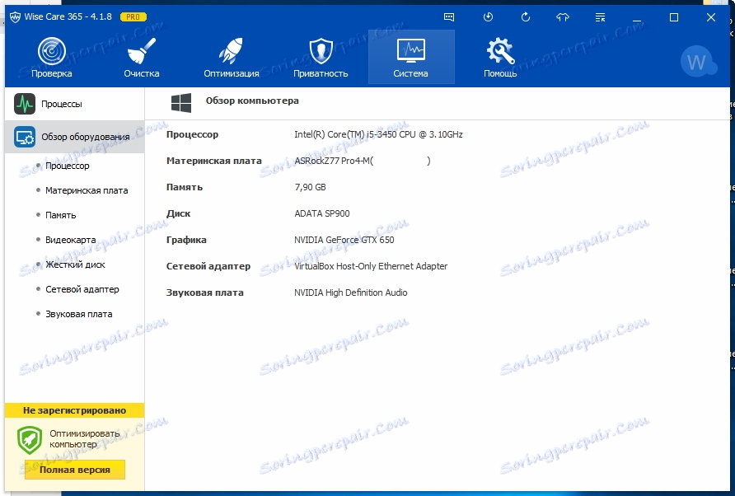Click the Звуковая плата label in overview
The image size is (735, 496).
205,292
